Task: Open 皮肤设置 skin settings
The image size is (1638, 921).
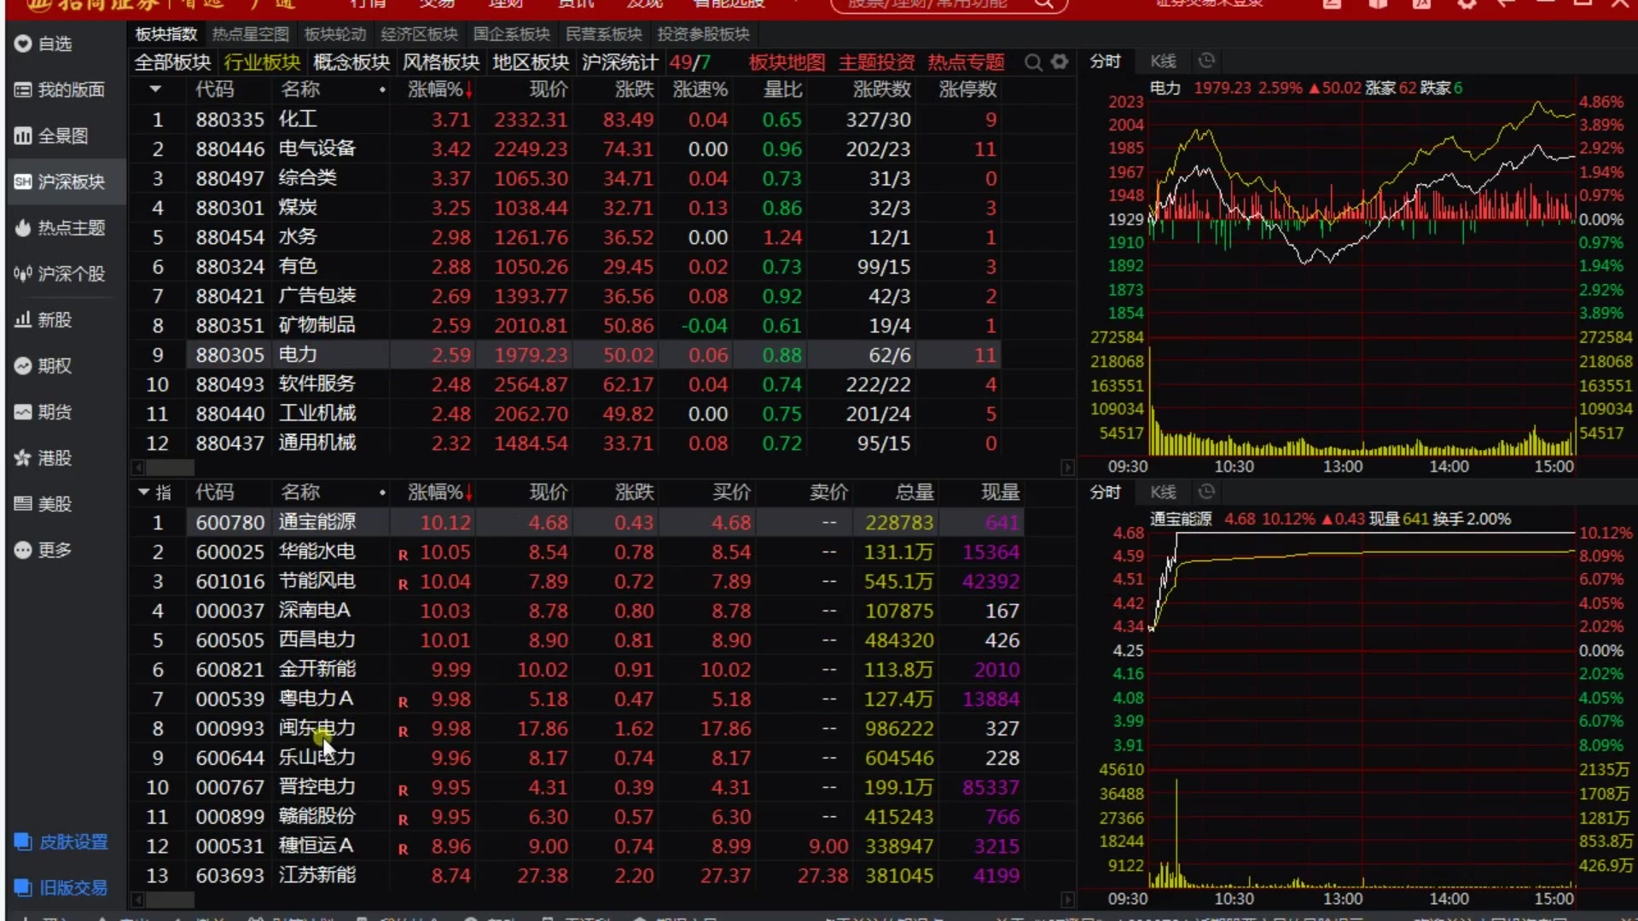Action: (61, 842)
